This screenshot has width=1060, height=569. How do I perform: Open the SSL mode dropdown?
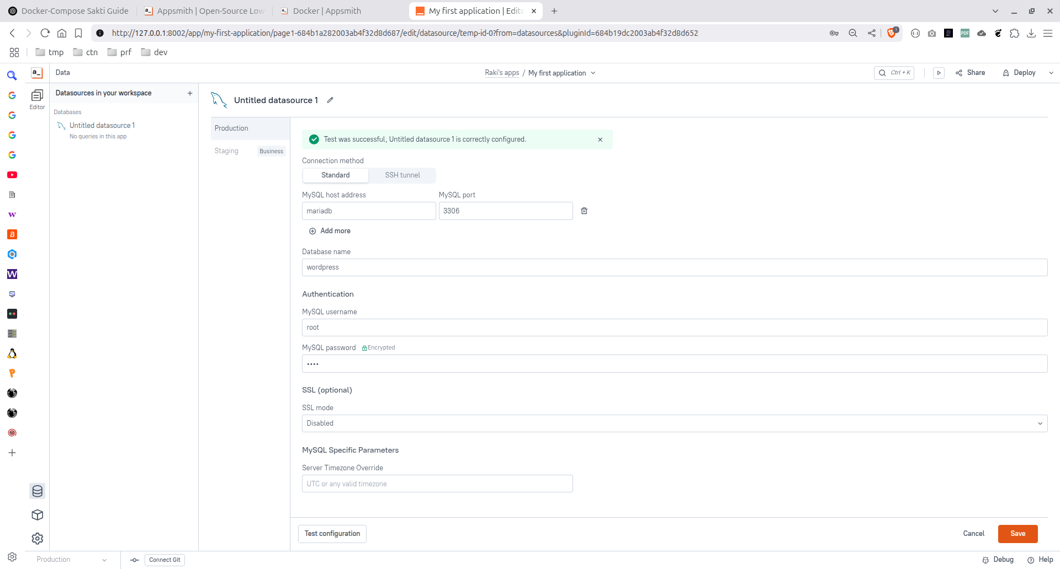click(675, 423)
